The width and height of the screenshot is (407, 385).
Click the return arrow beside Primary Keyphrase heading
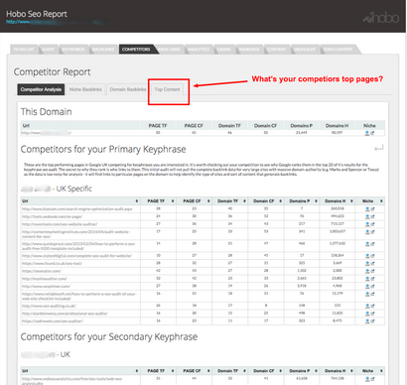(x=379, y=148)
